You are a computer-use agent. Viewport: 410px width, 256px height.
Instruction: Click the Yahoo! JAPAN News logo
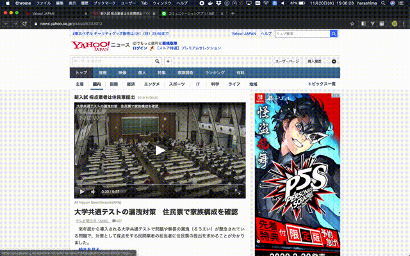click(x=100, y=45)
